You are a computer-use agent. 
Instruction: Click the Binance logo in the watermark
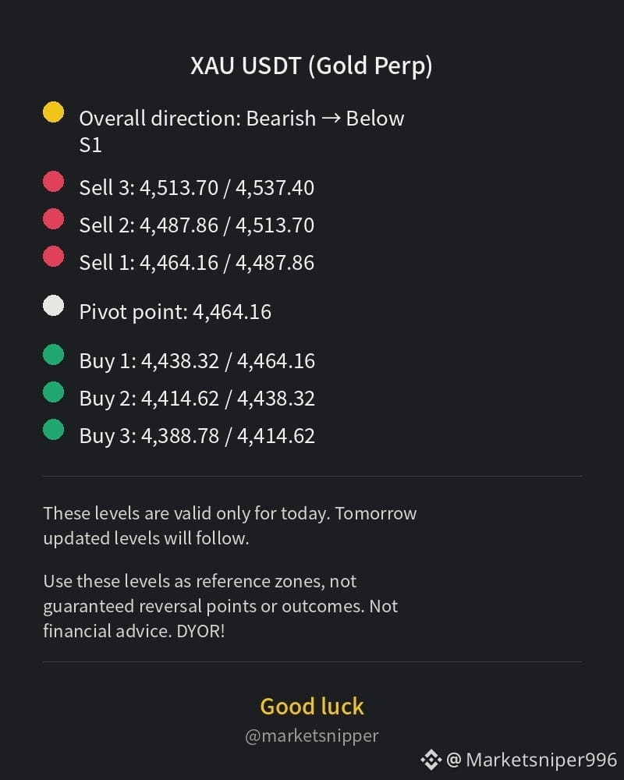tap(431, 760)
